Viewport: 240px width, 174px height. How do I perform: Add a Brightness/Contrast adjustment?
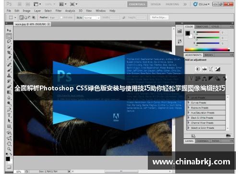point(198,69)
